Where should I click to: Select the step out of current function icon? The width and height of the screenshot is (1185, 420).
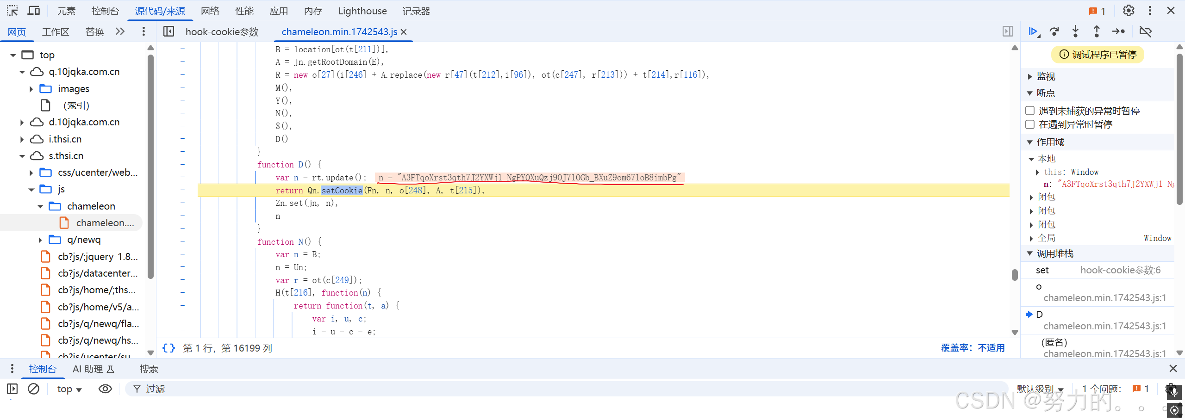[1097, 31]
